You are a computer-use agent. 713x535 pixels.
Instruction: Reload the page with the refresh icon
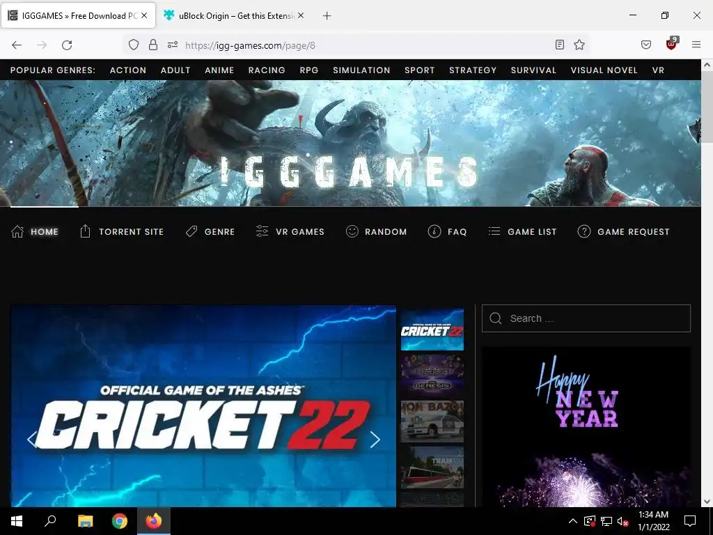[67, 45]
